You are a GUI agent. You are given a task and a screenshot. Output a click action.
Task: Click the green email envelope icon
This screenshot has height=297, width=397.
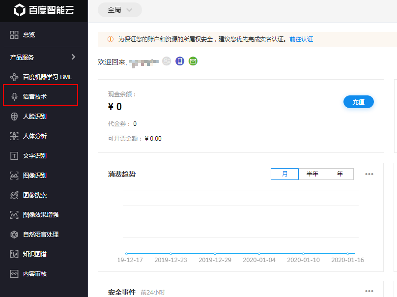pos(193,61)
